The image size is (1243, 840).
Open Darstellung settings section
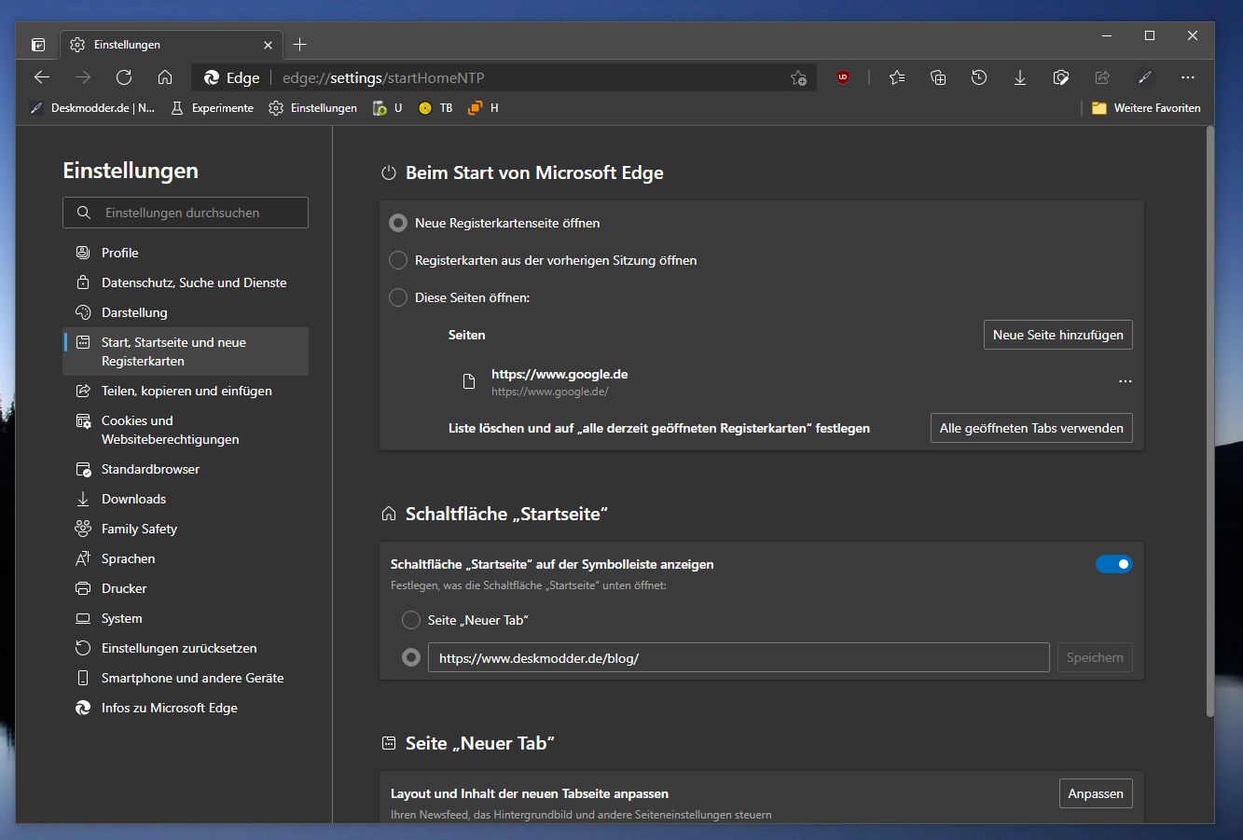(186, 312)
